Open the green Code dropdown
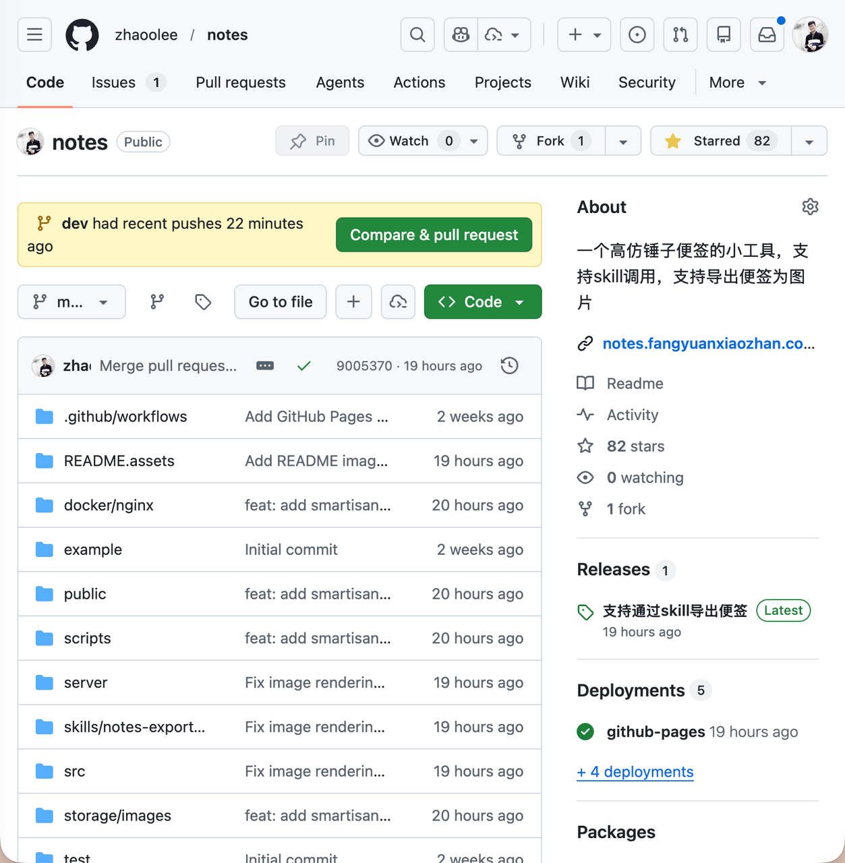 [x=482, y=302]
